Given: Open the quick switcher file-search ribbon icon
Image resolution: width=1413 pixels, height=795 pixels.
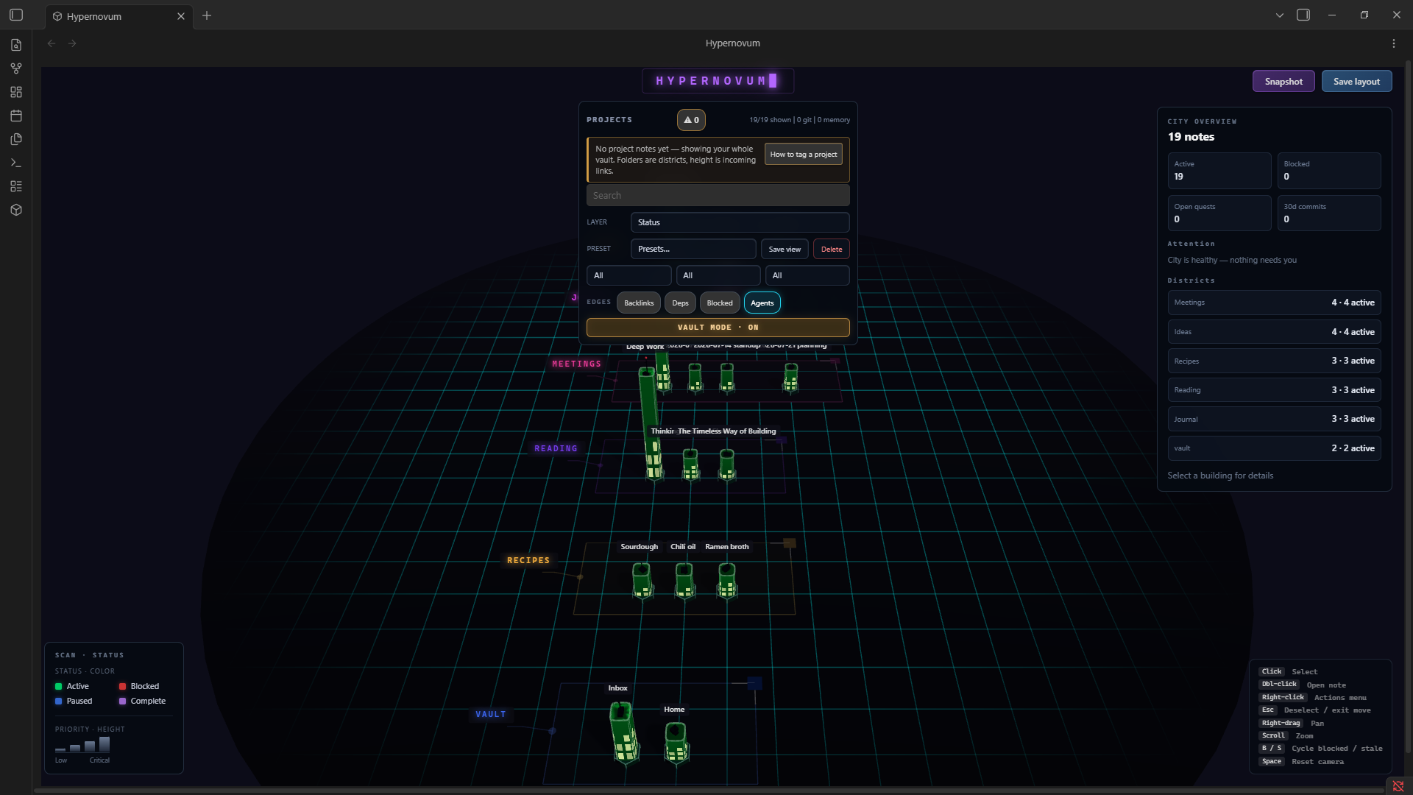Looking at the screenshot, I should (x=16, y=45).
